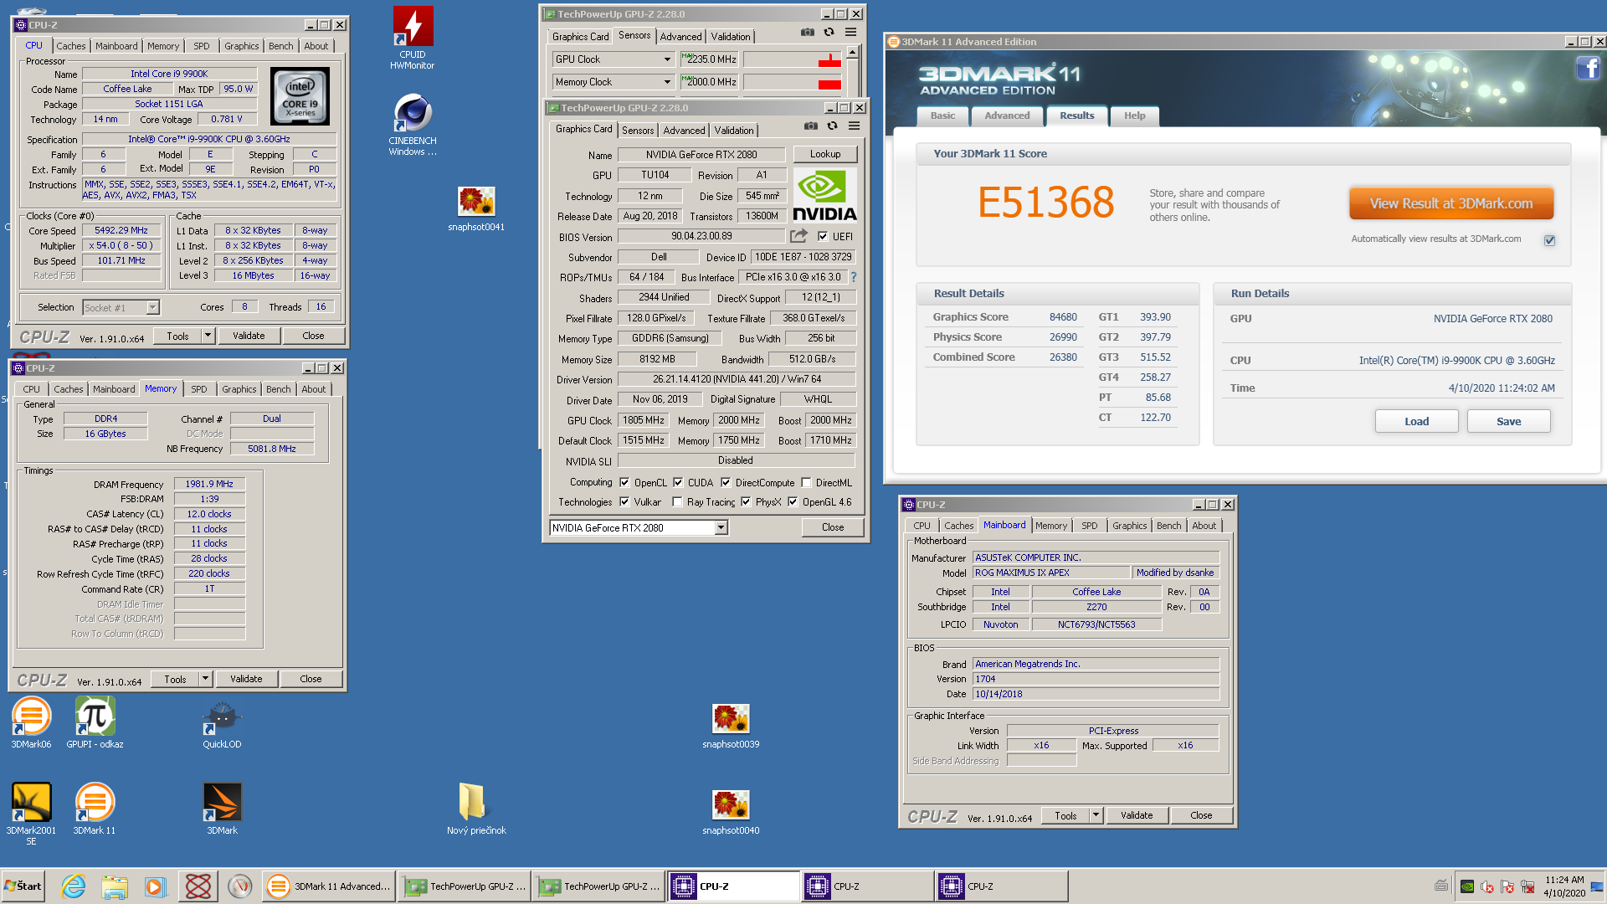Launch 3DMark desktop shortcut
This screenshot has height=904, width=1607.
click(x=222, y=809)
